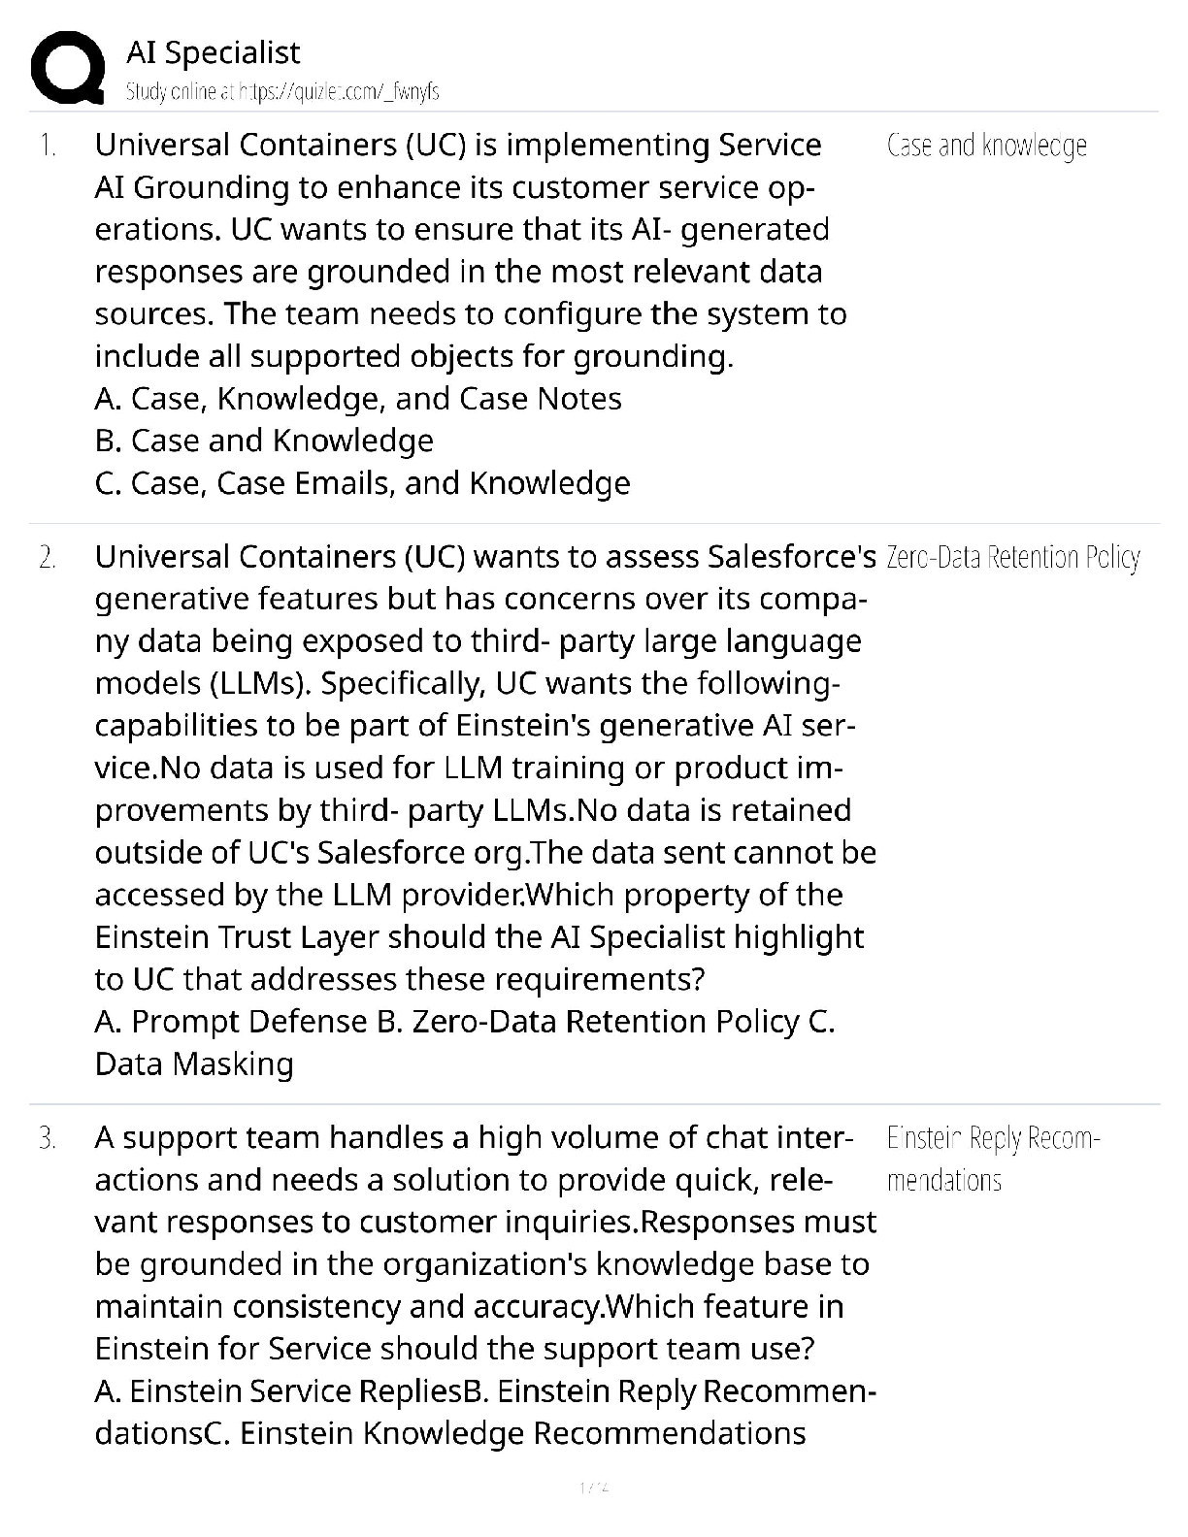The height and width of the screenshot is (1537, 1188).
Task: Click the 'Einstein Reply Recommendations' answer on right
Action: point(990,1159)
